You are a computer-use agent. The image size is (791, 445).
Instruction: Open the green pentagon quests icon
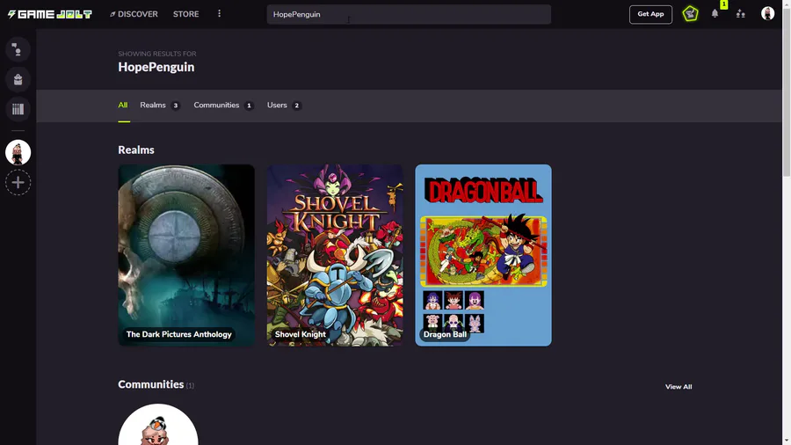pos(690,14)
